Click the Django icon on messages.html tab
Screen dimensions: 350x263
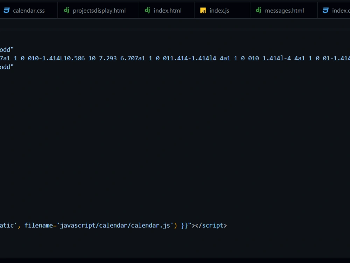(x=259, y=10)
